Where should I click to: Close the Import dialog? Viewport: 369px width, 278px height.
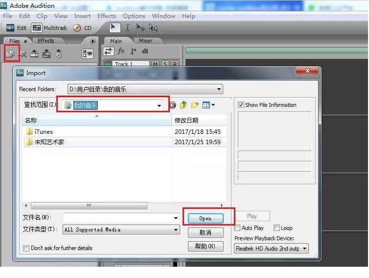click(307, 71)
